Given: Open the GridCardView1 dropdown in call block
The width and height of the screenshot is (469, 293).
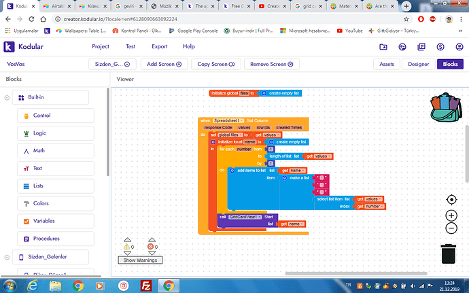Looking at the screenshot, I should (246, 216).
